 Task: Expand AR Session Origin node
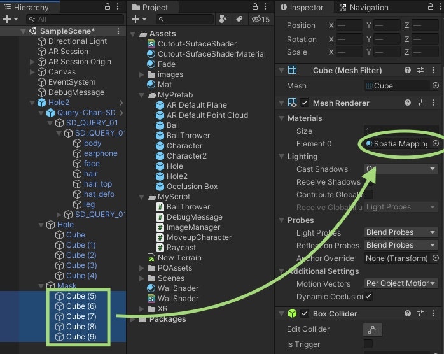(x=32, y=62)
